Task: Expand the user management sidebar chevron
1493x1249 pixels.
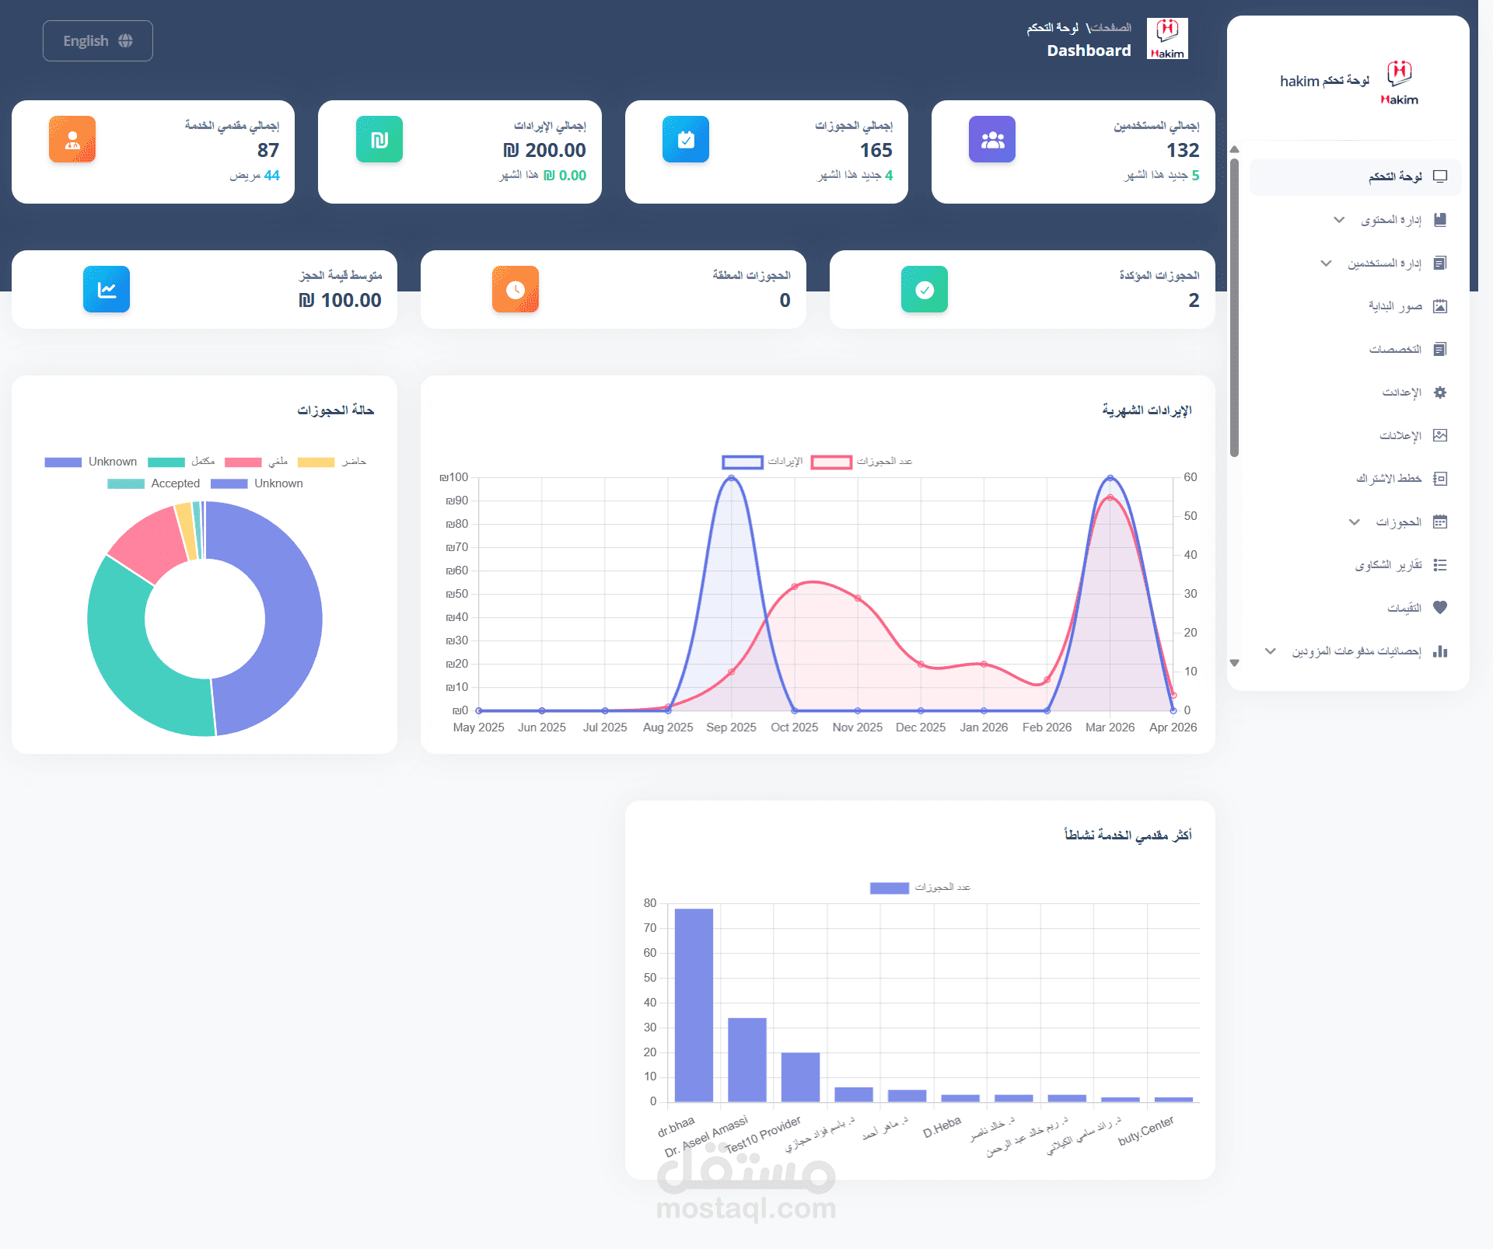Action: point(1326,263)
